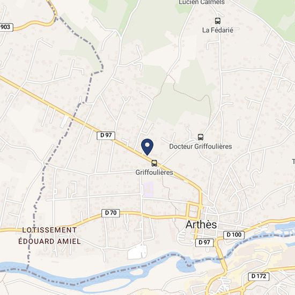Click the Arthès town label

coord(201,225)
